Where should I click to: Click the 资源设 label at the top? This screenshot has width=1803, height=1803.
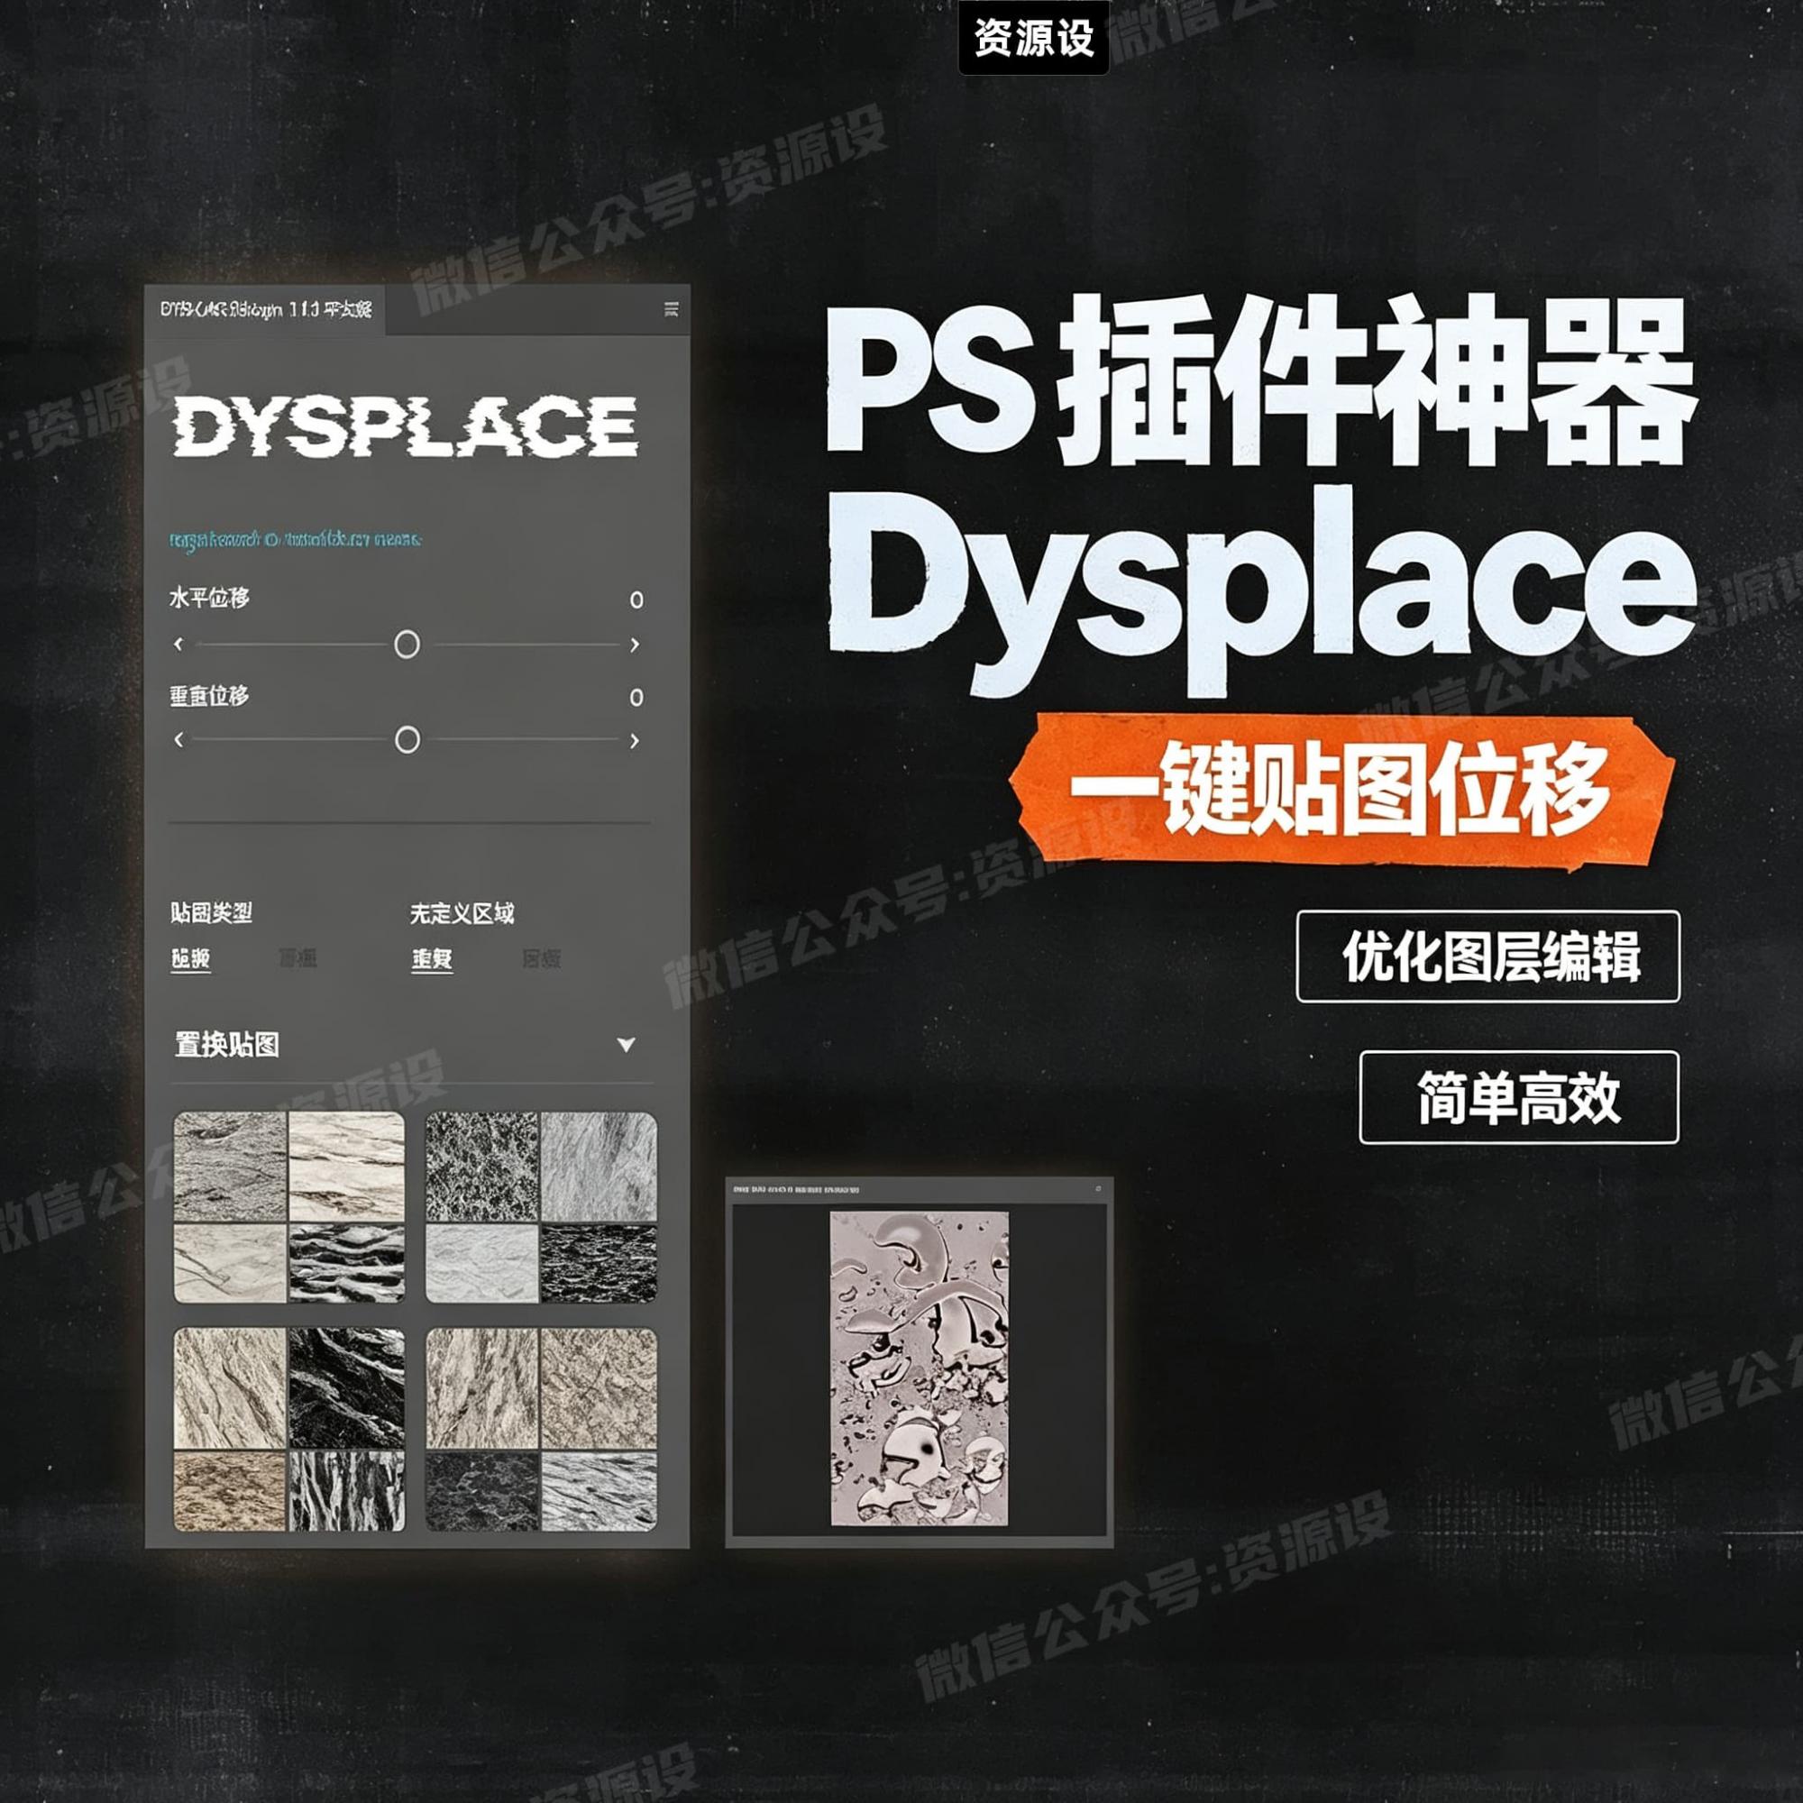pyautogui.click(x=1034, y=37)
